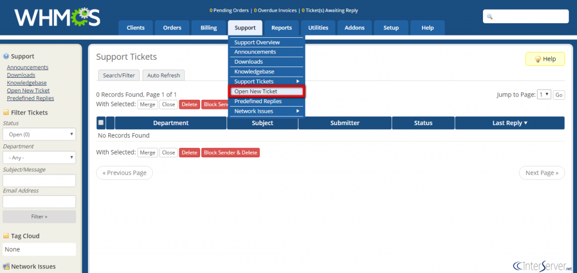
Task: Go to Previous Page
Action: pyautogui.click(x=125, y=173)
